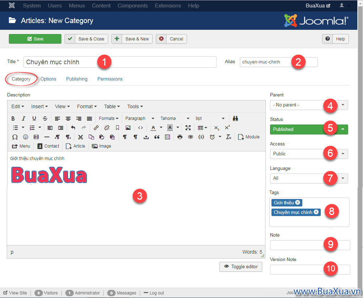This screenshot has width=363, height=298.
Task: Click the Alias input field
Action: [279, 62]
